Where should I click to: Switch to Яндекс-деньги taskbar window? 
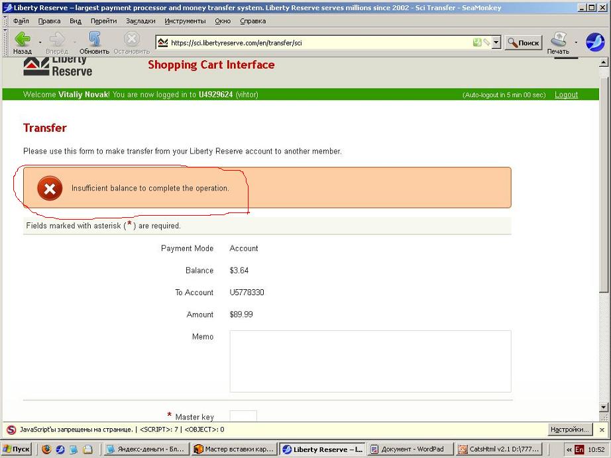(146, 449)
